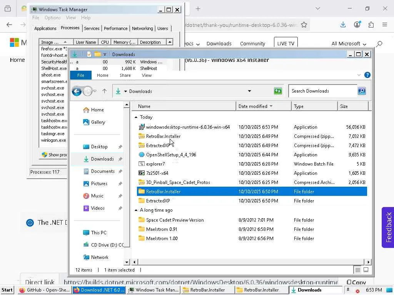Viewport: 394px width, 295px height.
Task: Click LIVE TV on Microsoft page
Action: [286, 43]
